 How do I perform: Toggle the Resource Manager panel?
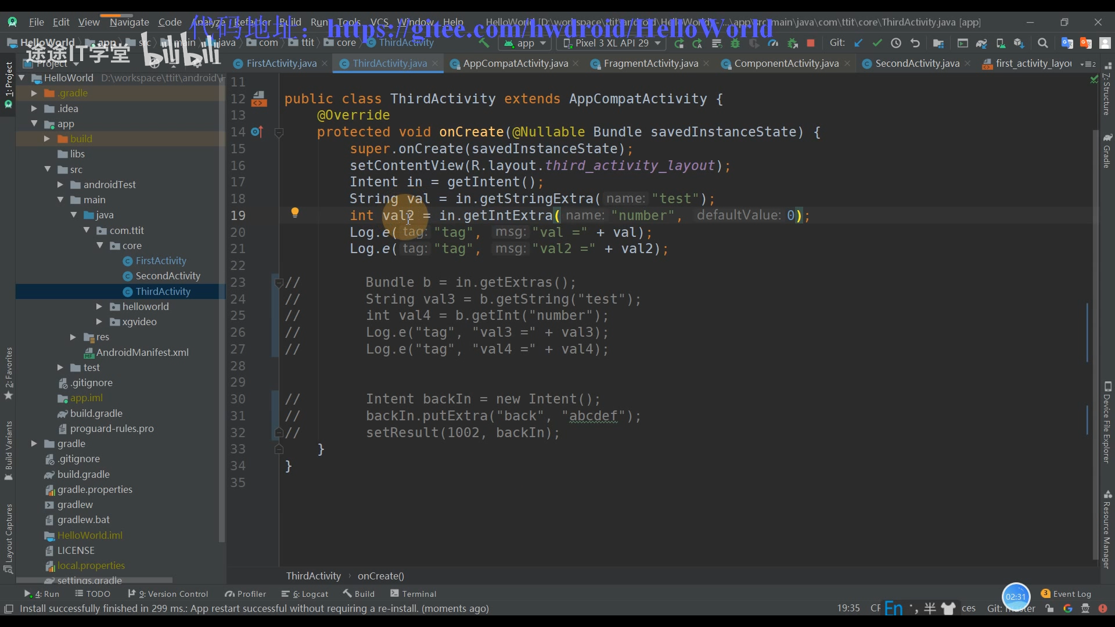[1107, 529]
